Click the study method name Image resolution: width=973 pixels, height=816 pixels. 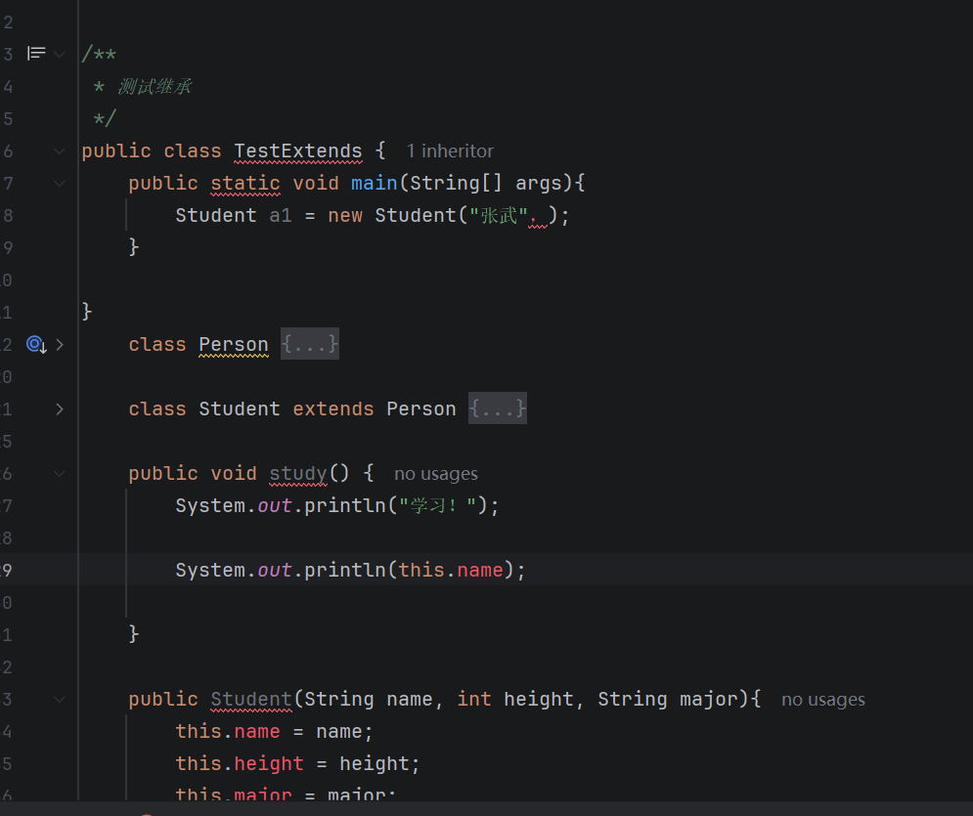coord(298,474)
